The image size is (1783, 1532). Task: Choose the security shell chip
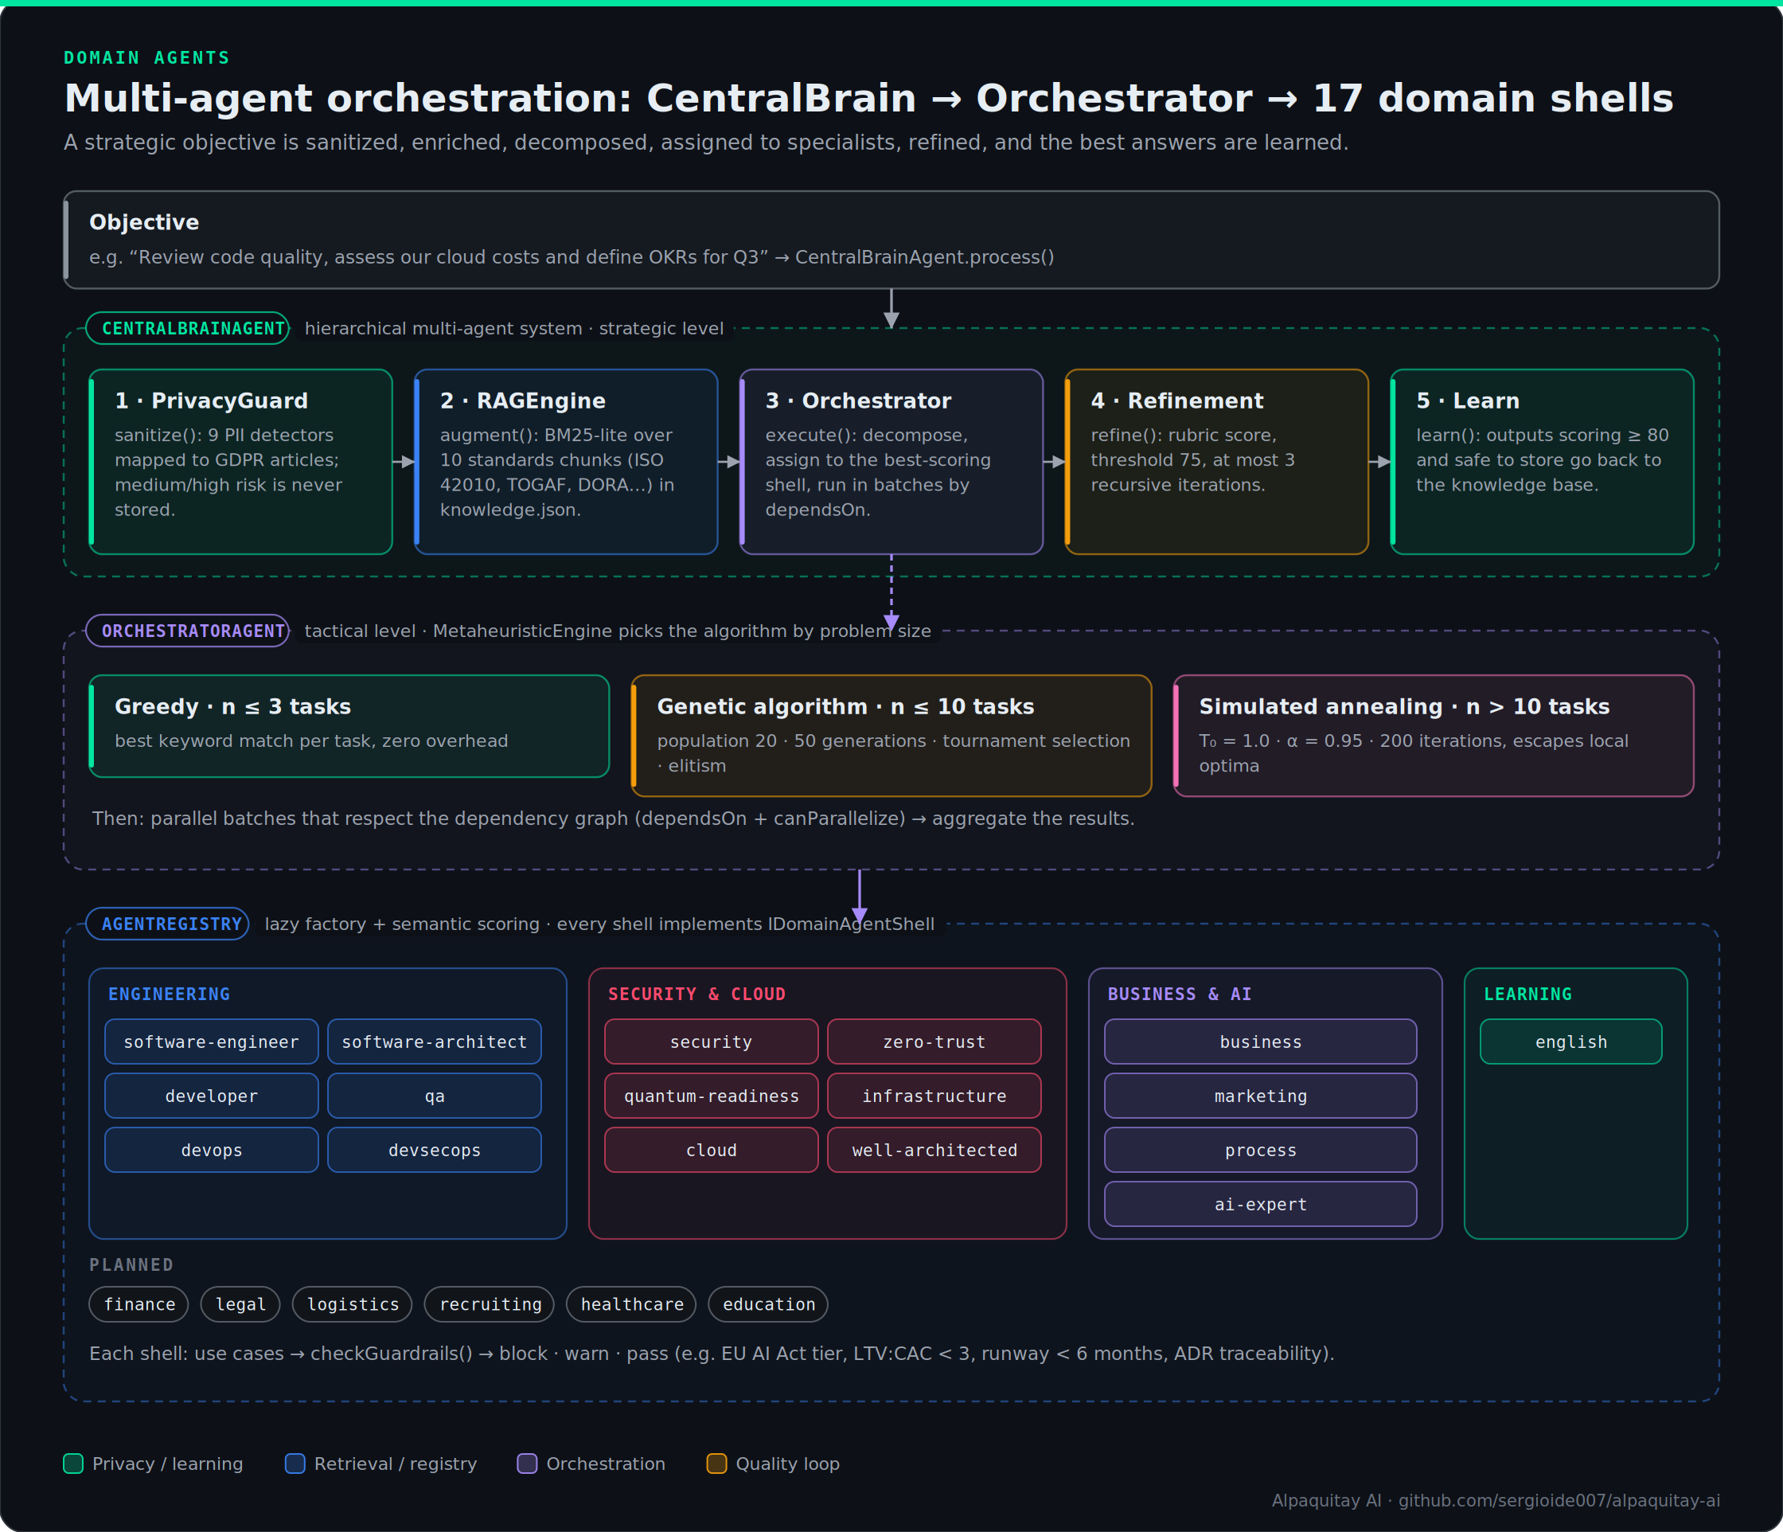point(712,1042)
